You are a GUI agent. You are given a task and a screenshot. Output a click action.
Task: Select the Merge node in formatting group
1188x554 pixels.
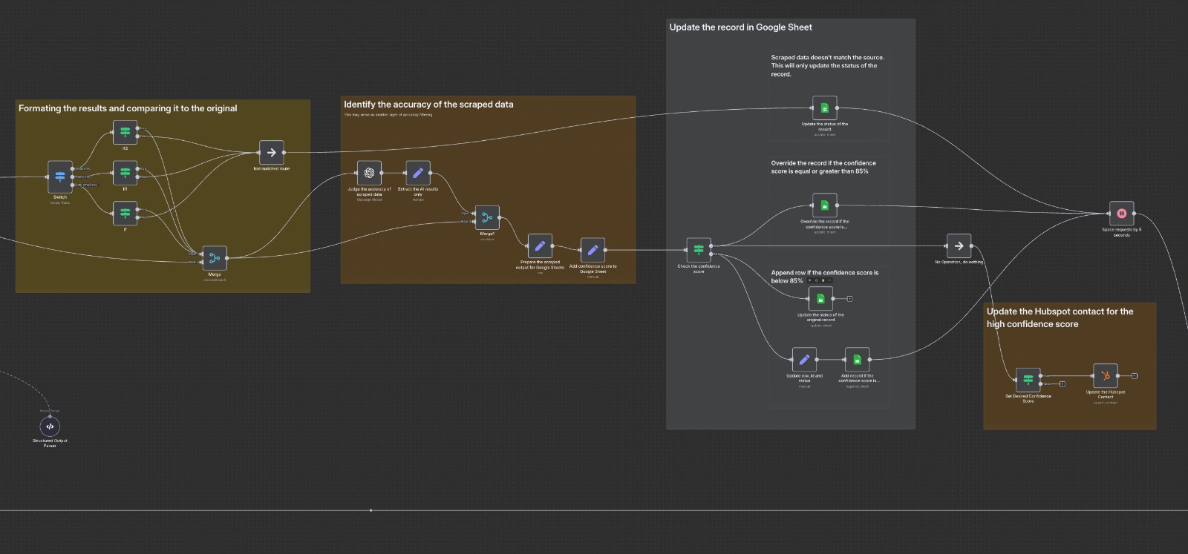pyautogui.click(x=215, y=258)
